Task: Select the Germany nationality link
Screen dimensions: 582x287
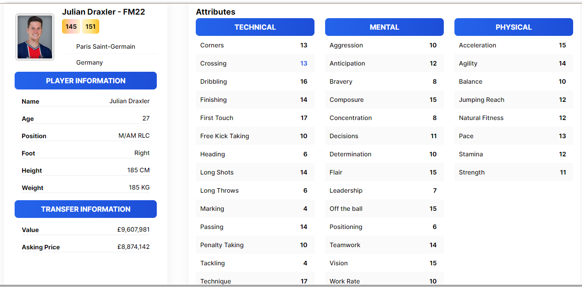Action: tap(89, 62)
